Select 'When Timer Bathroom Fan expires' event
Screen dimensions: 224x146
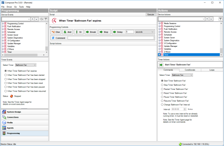pos(6,71)
